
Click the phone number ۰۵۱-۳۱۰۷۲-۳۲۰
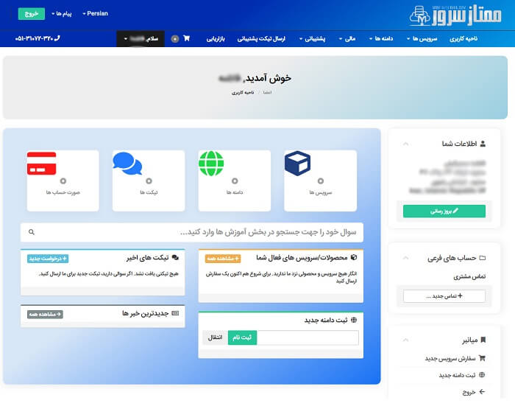pos(38,38)
